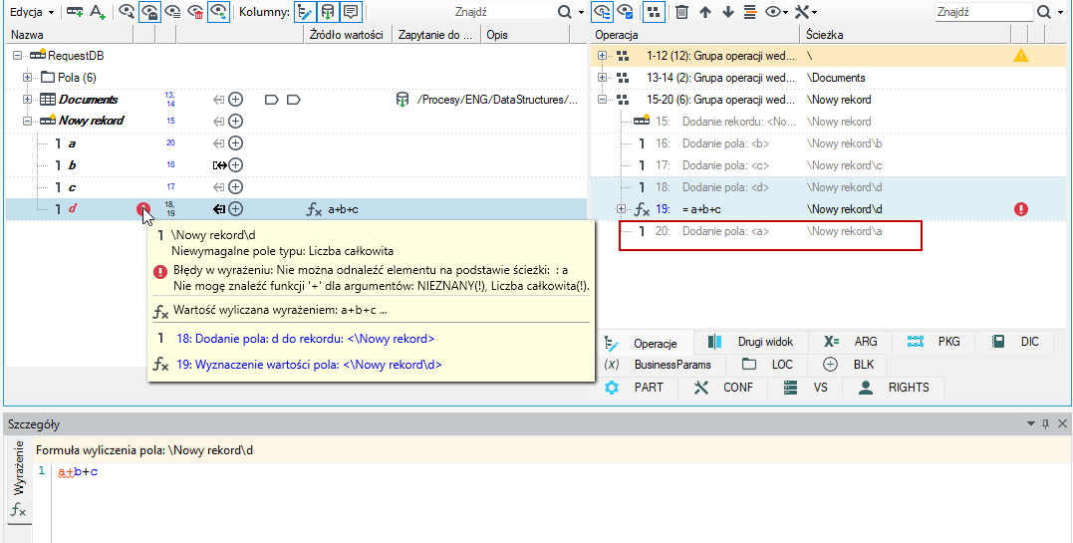Open the PART tab
Viewport: 1073px width, 543px height.
(637, 388)
